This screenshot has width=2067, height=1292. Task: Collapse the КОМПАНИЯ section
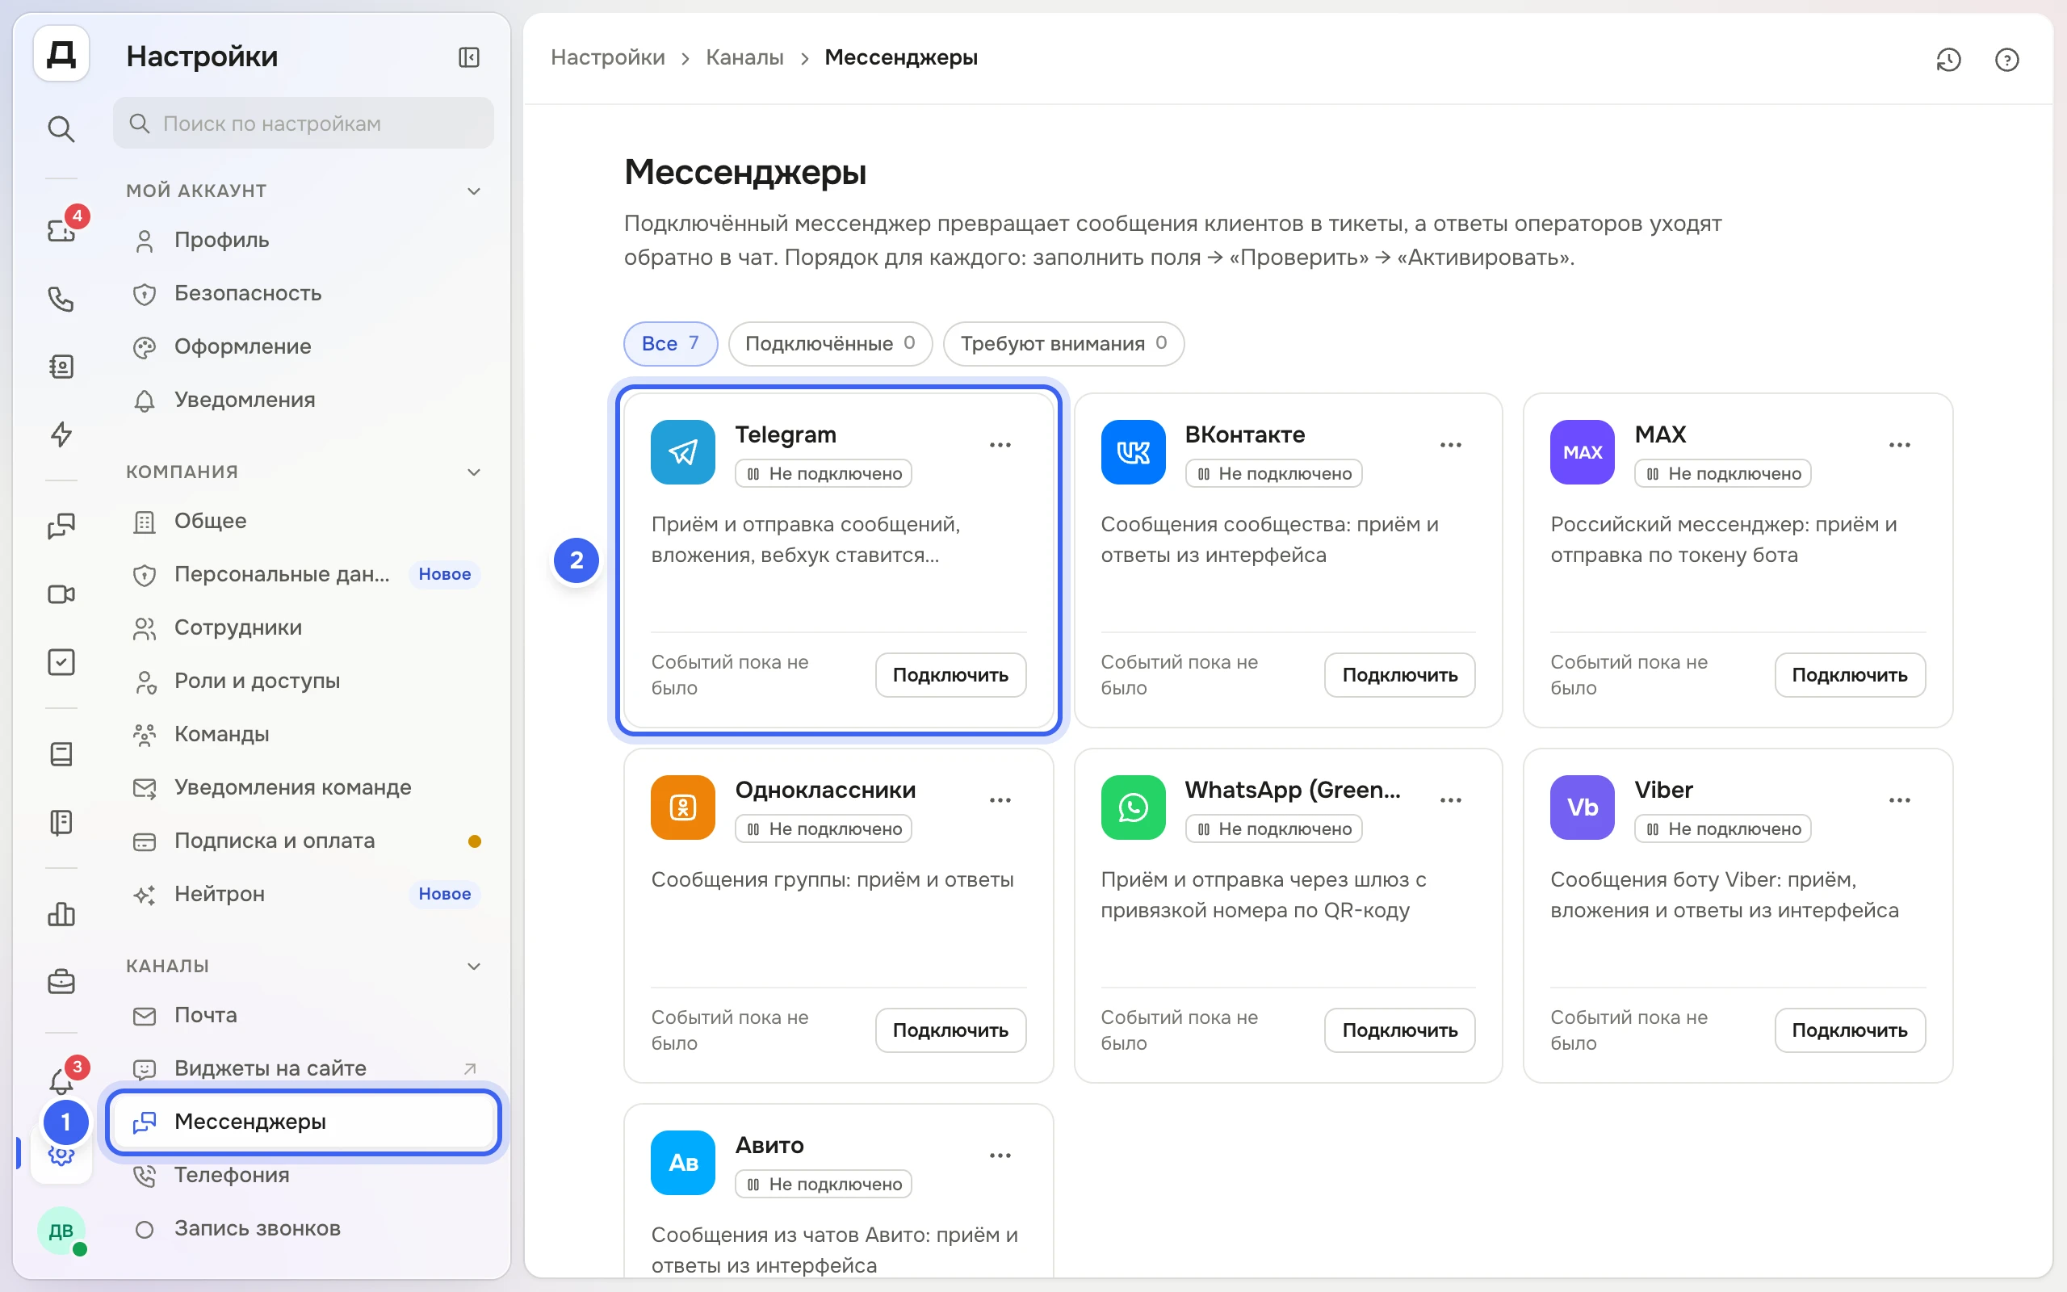474,472
